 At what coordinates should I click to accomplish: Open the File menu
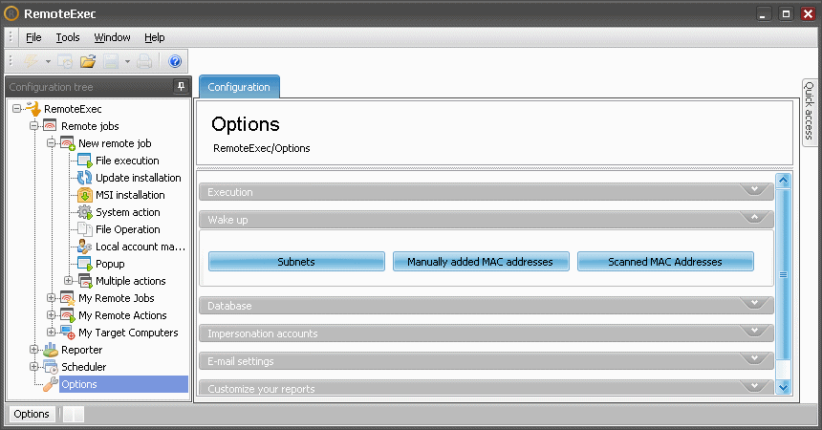[33, 37]
